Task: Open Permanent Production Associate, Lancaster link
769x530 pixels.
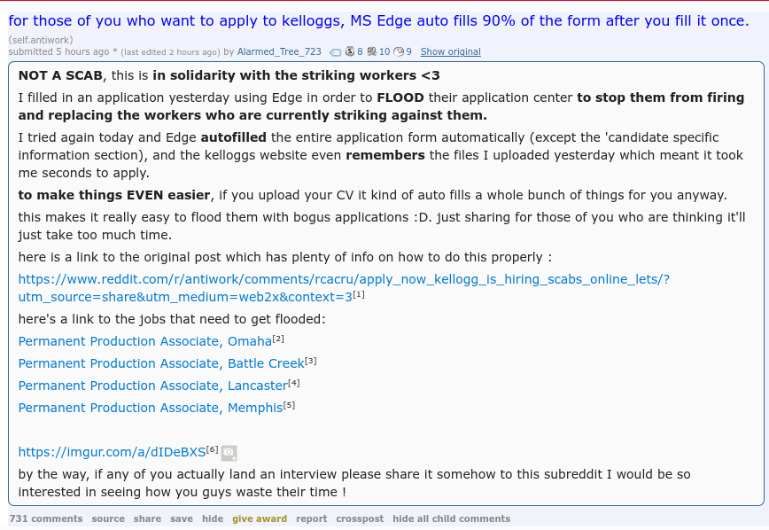Action: tap(153, 386)
